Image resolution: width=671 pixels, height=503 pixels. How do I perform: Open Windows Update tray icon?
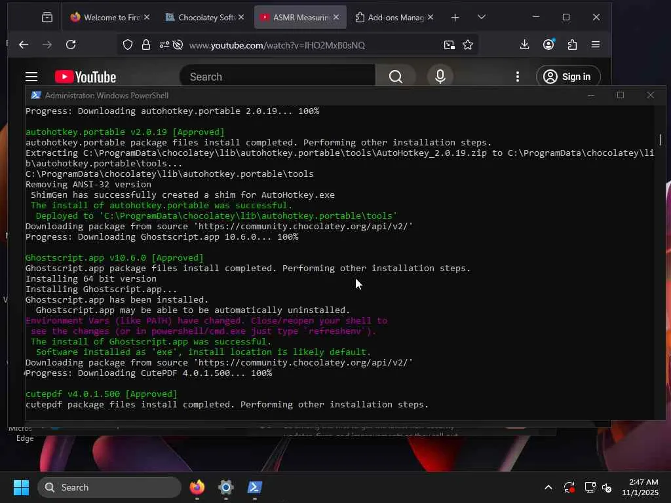pos(569,487)
